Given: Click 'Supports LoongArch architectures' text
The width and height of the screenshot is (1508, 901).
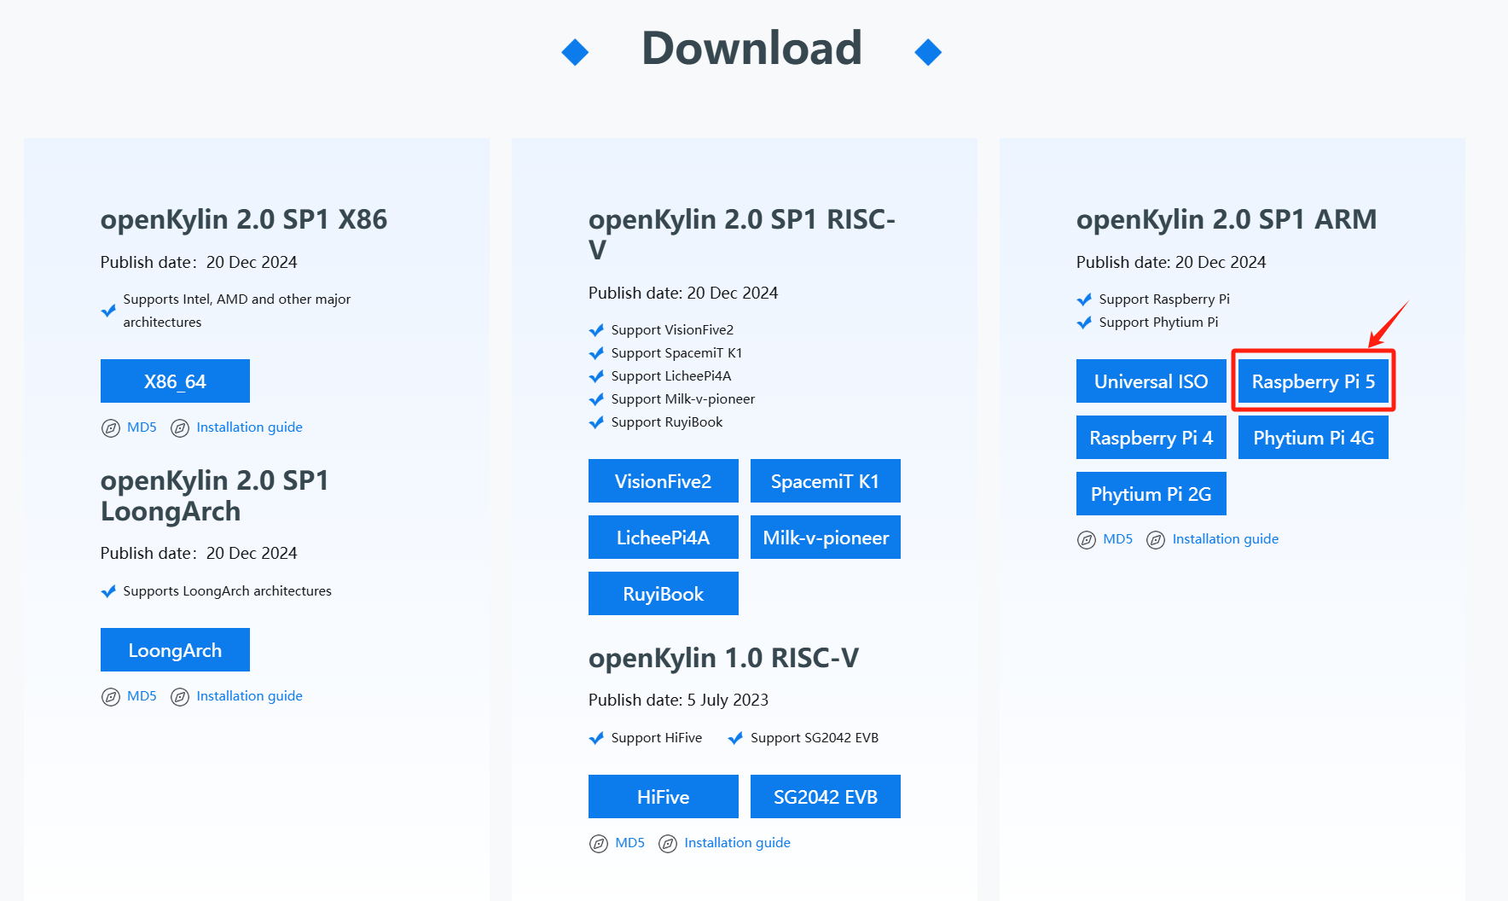Looking at the screenshot, I should pyautogui.click(x=227, y=591).
